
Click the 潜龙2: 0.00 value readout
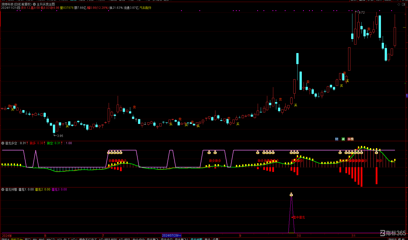[x=43, y=189]
